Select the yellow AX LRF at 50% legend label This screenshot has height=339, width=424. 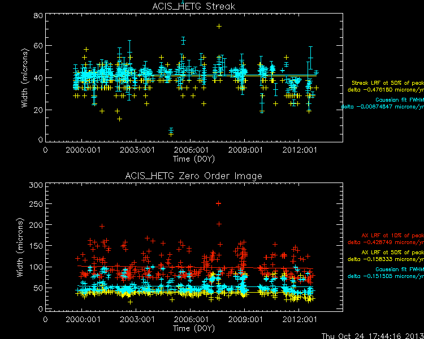click(x=392, y=252)
